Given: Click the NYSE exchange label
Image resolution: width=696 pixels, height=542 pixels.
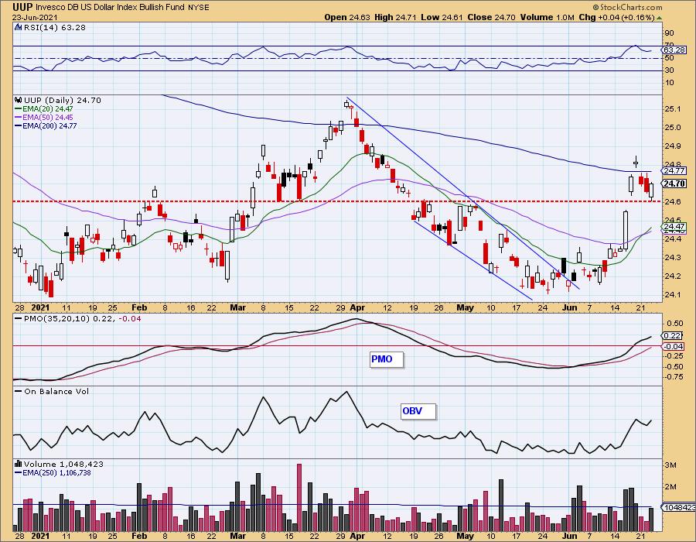Looking at the screenshot, I should click(x=199, y=7).
